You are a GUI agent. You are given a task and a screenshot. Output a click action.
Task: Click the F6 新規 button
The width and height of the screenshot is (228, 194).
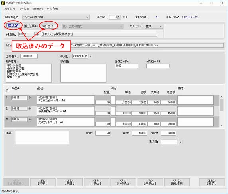point(70,182)
